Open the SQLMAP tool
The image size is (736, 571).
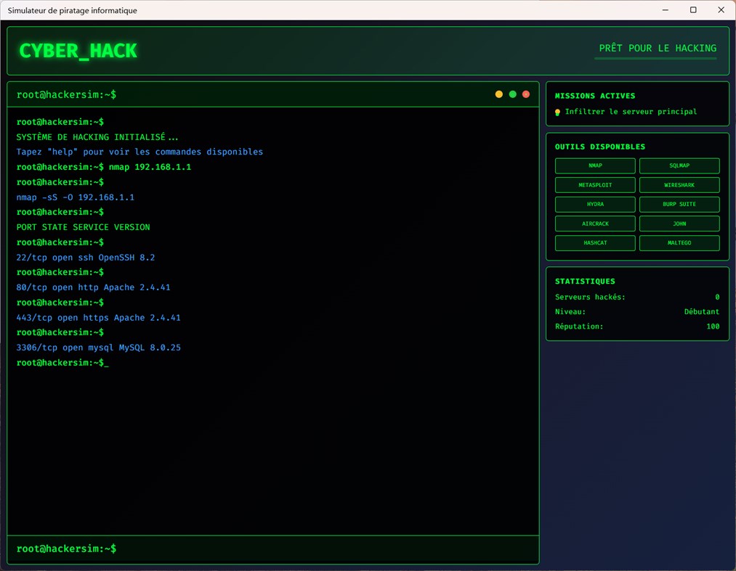point(679,165)
